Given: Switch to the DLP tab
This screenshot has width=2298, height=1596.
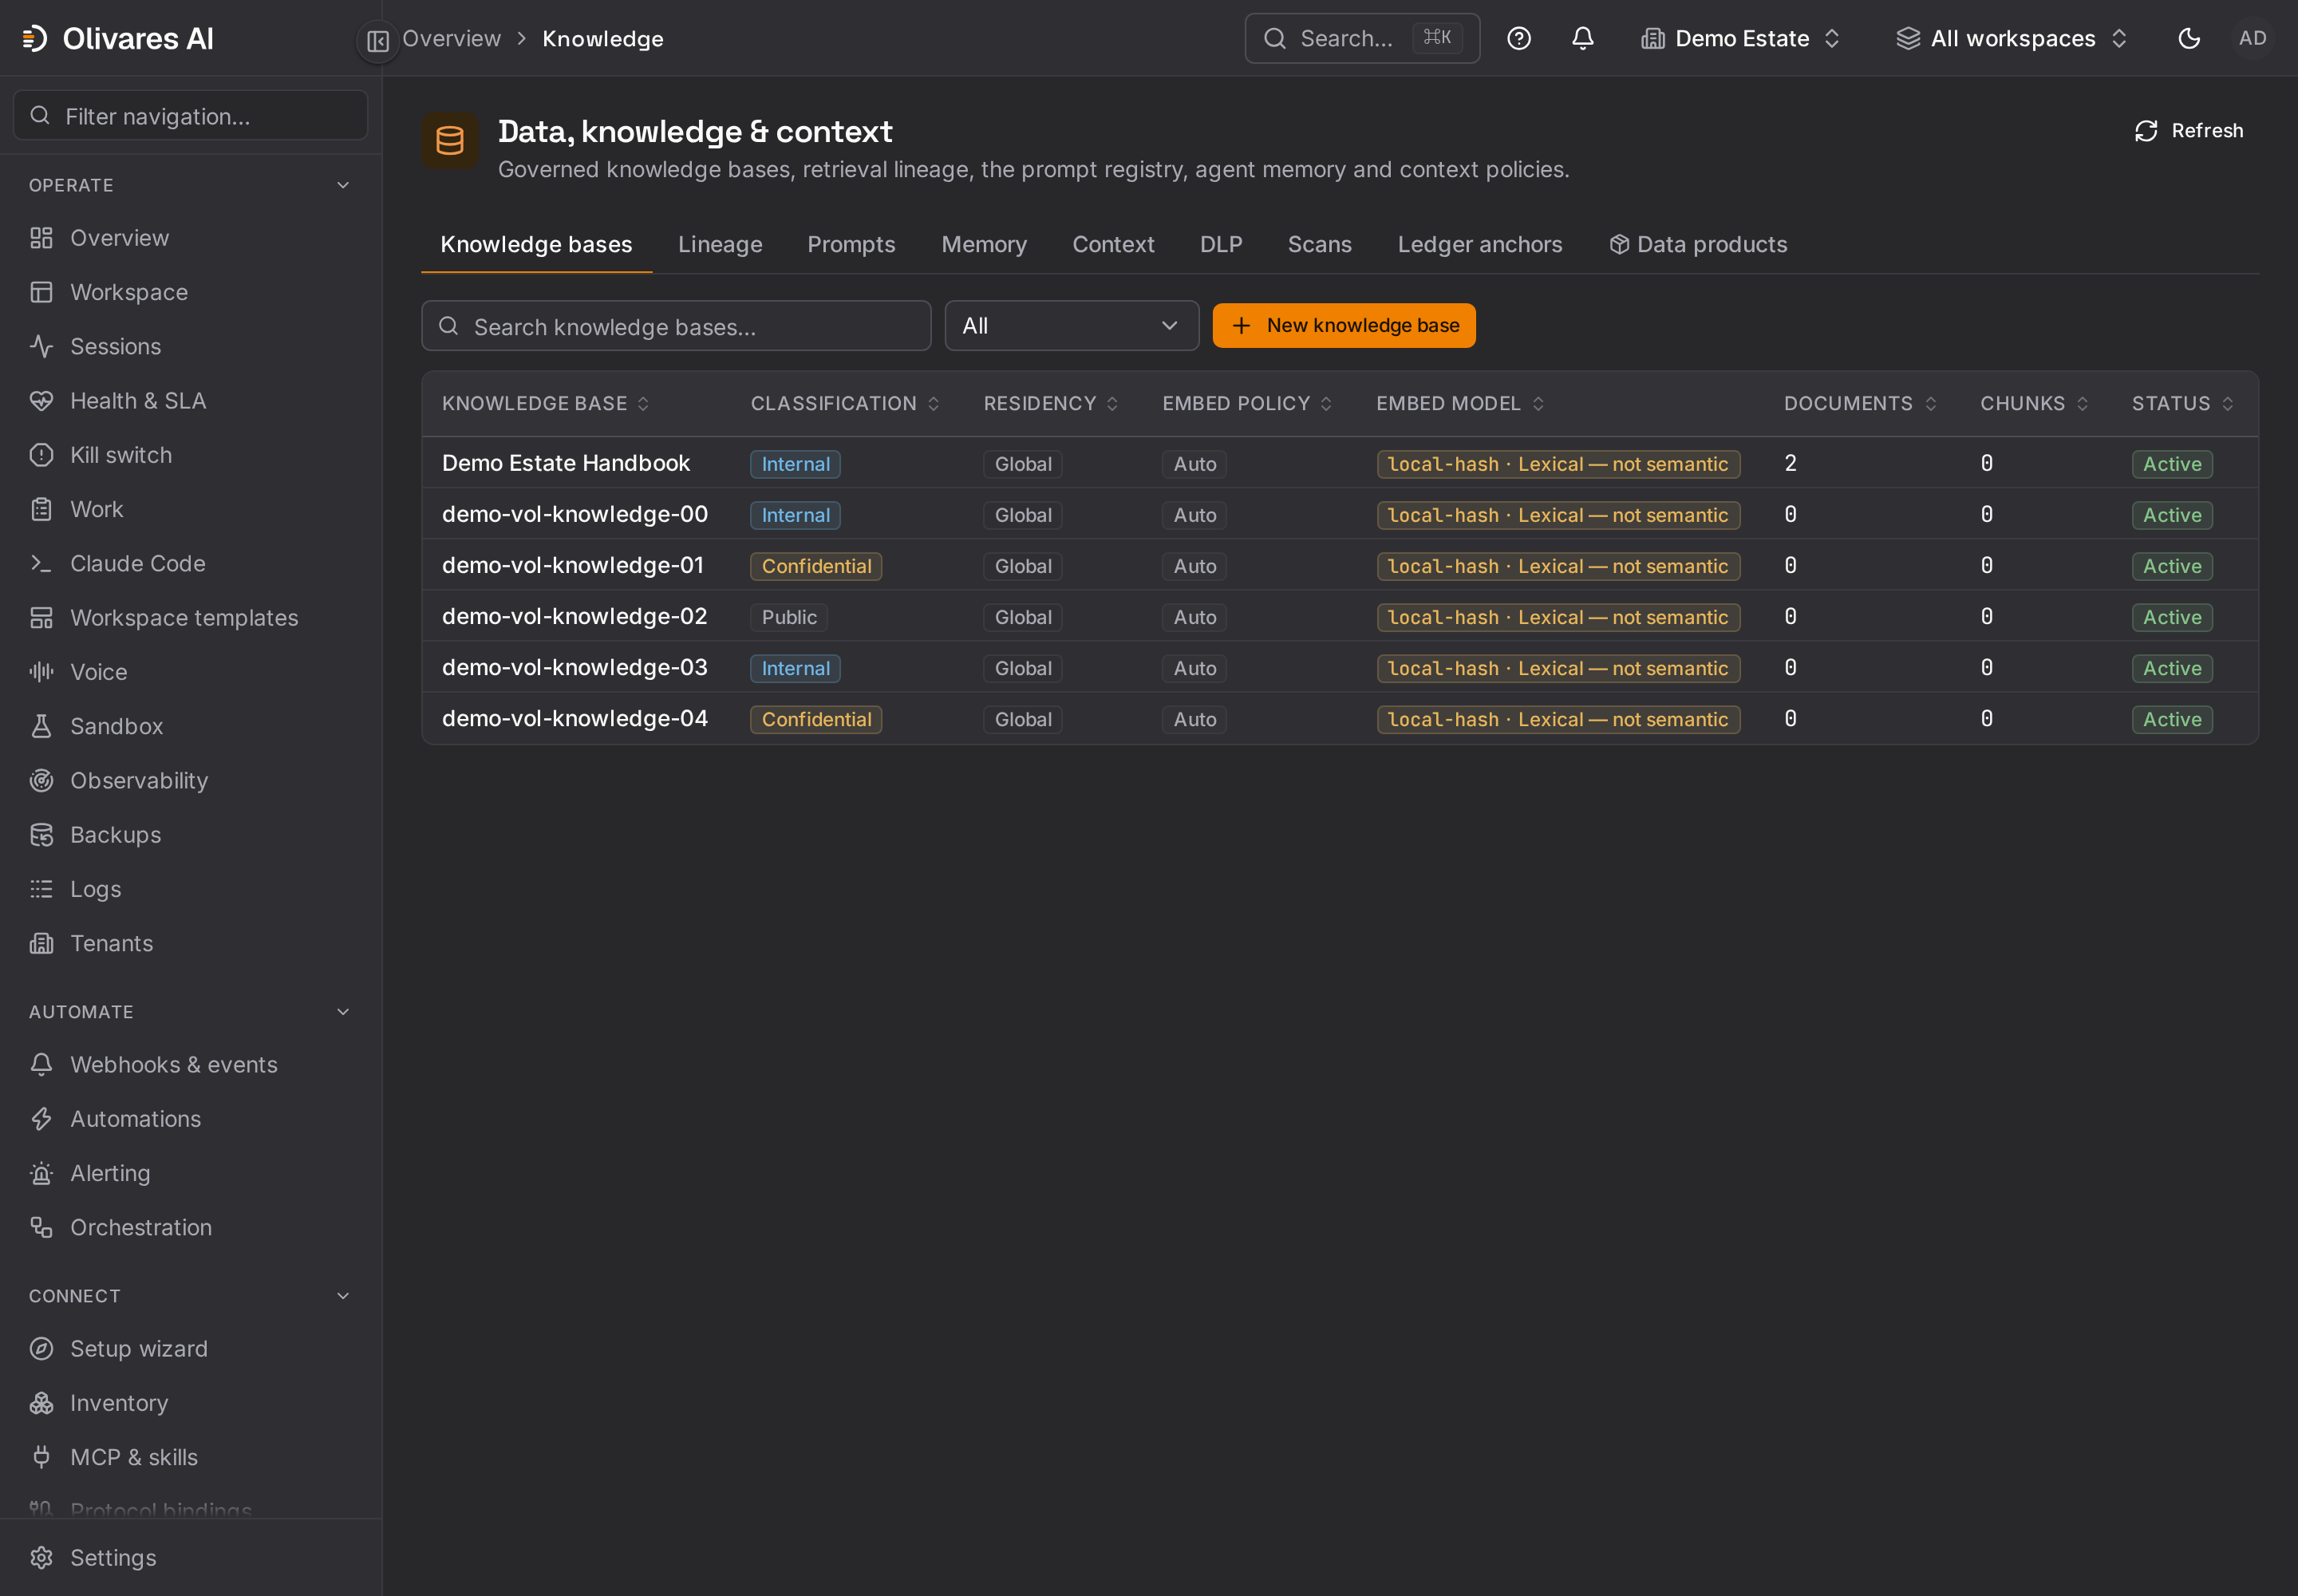Looking at the screenshot, I should pyautogui.click(x=1221, y=244).
